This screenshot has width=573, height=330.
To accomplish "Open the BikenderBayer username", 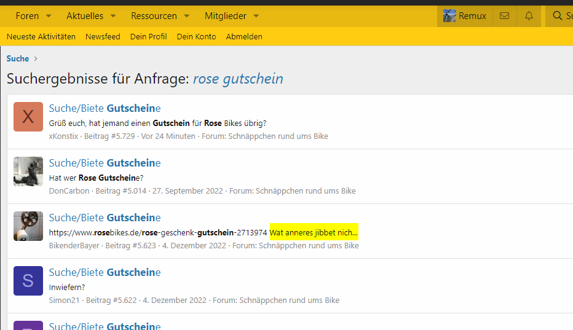I will click(74, 246).
